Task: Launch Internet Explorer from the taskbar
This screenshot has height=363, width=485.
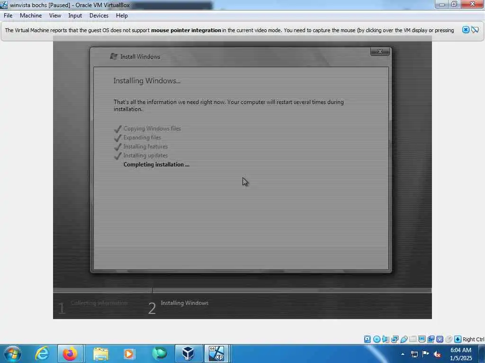Action: coord(42,354)
